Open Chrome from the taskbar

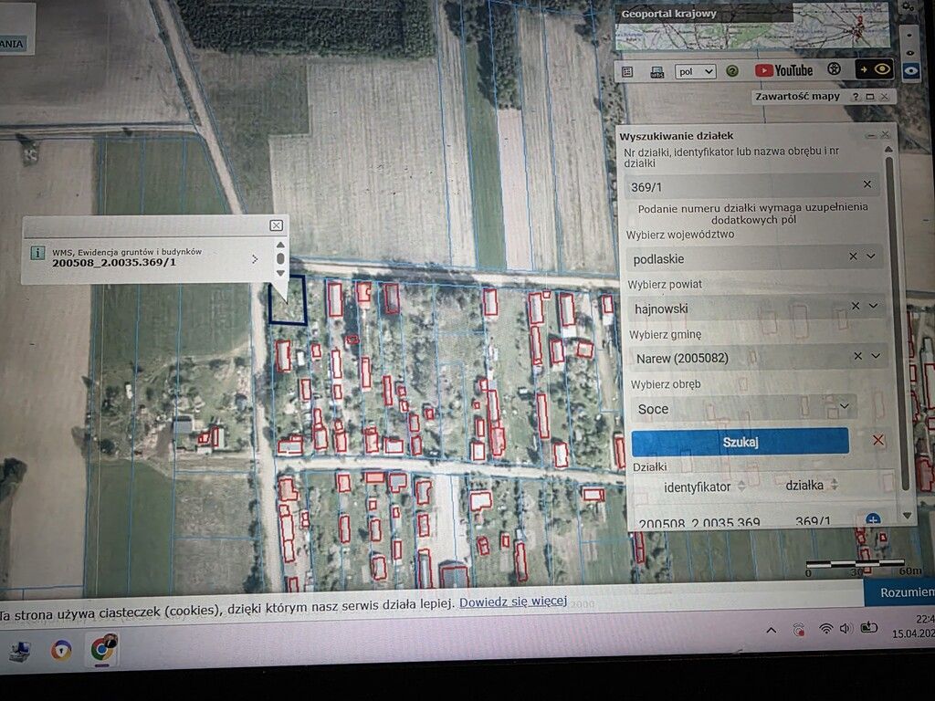point(103,649)
